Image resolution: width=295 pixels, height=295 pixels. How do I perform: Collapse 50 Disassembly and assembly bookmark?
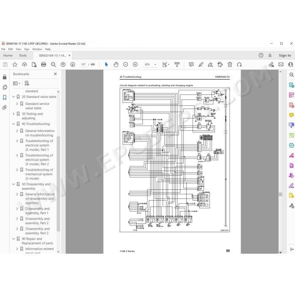[x=13, y=184]
